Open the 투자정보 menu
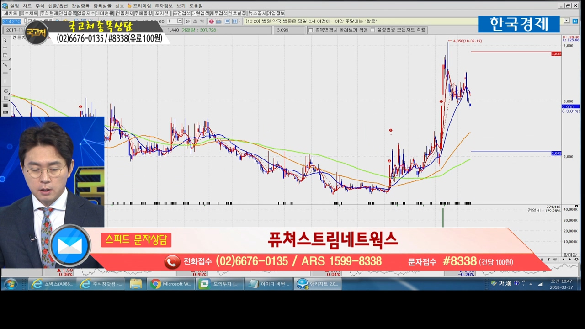Image resolution: width=585 pixels, height=329 pixels. [162, 6]
